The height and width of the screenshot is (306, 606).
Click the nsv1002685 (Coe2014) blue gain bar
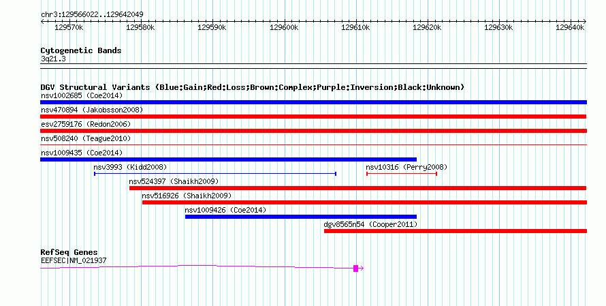[x=313, y=102]
